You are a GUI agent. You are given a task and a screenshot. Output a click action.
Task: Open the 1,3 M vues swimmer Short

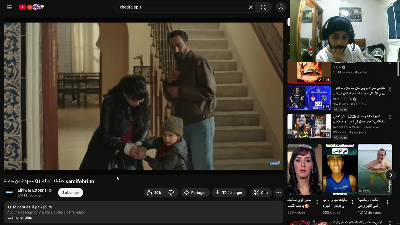(x=375, y=170)
